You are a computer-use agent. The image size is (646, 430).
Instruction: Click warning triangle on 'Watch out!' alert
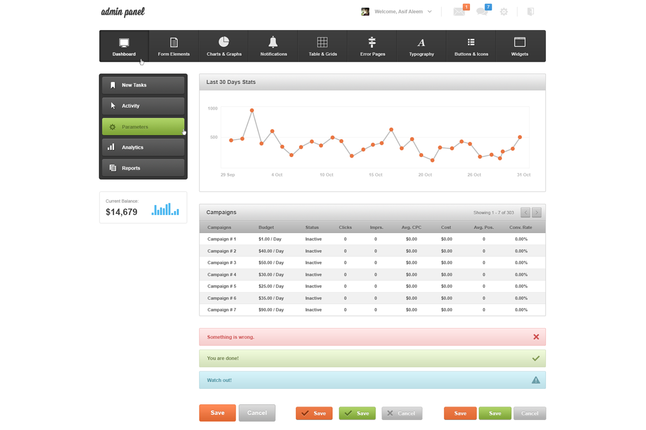[536, 380]
